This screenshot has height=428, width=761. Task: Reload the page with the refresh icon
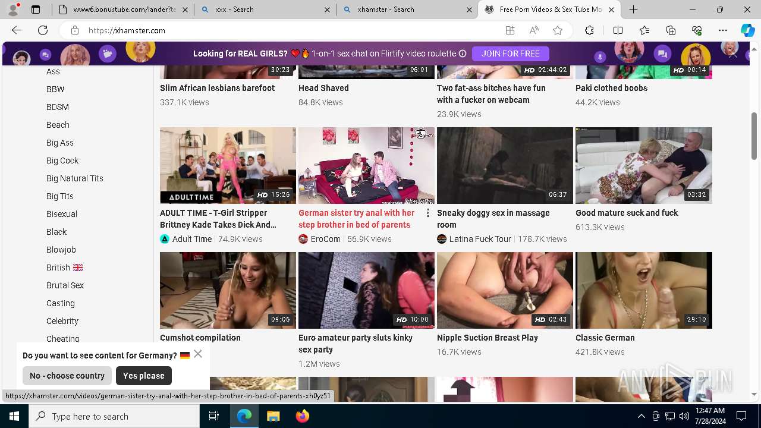click(x=43, y=30)
